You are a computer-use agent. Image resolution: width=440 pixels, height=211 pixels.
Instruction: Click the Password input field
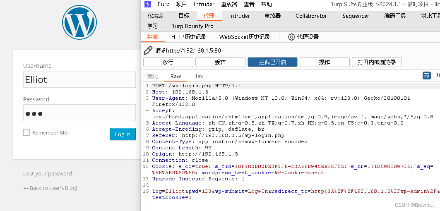79,113
